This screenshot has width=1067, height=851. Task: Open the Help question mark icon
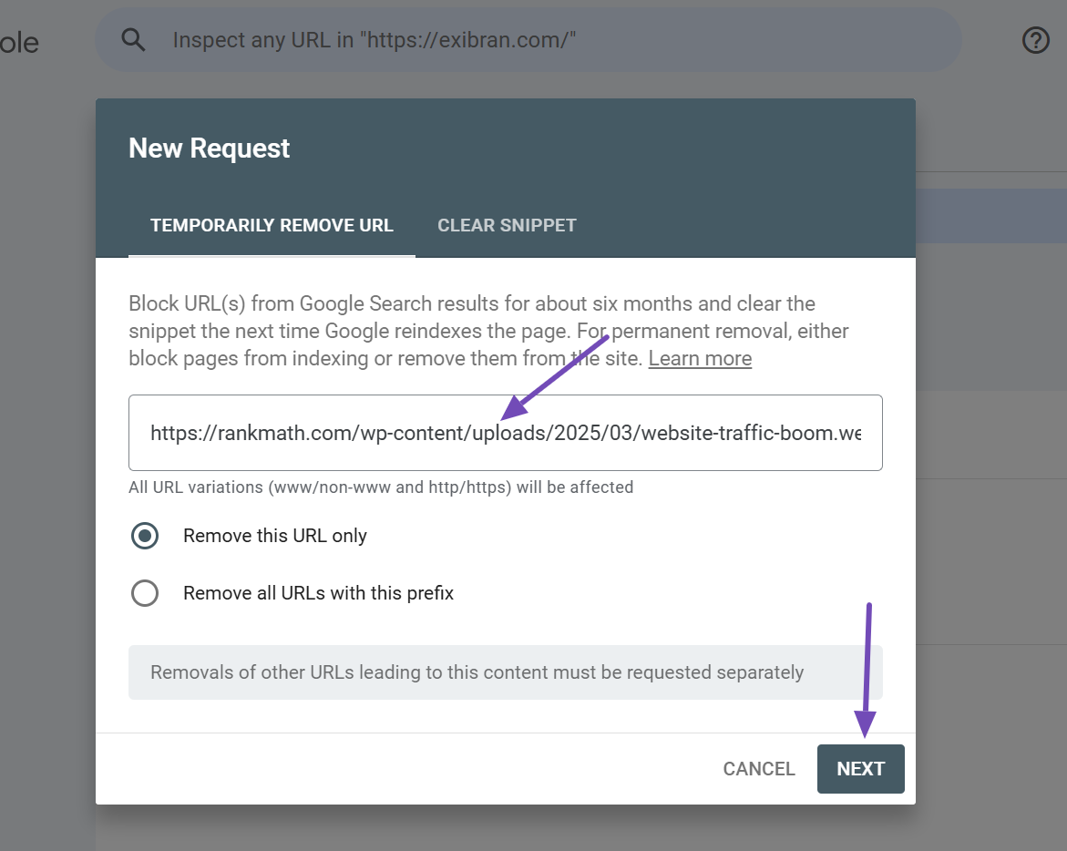click(1036, 40)
